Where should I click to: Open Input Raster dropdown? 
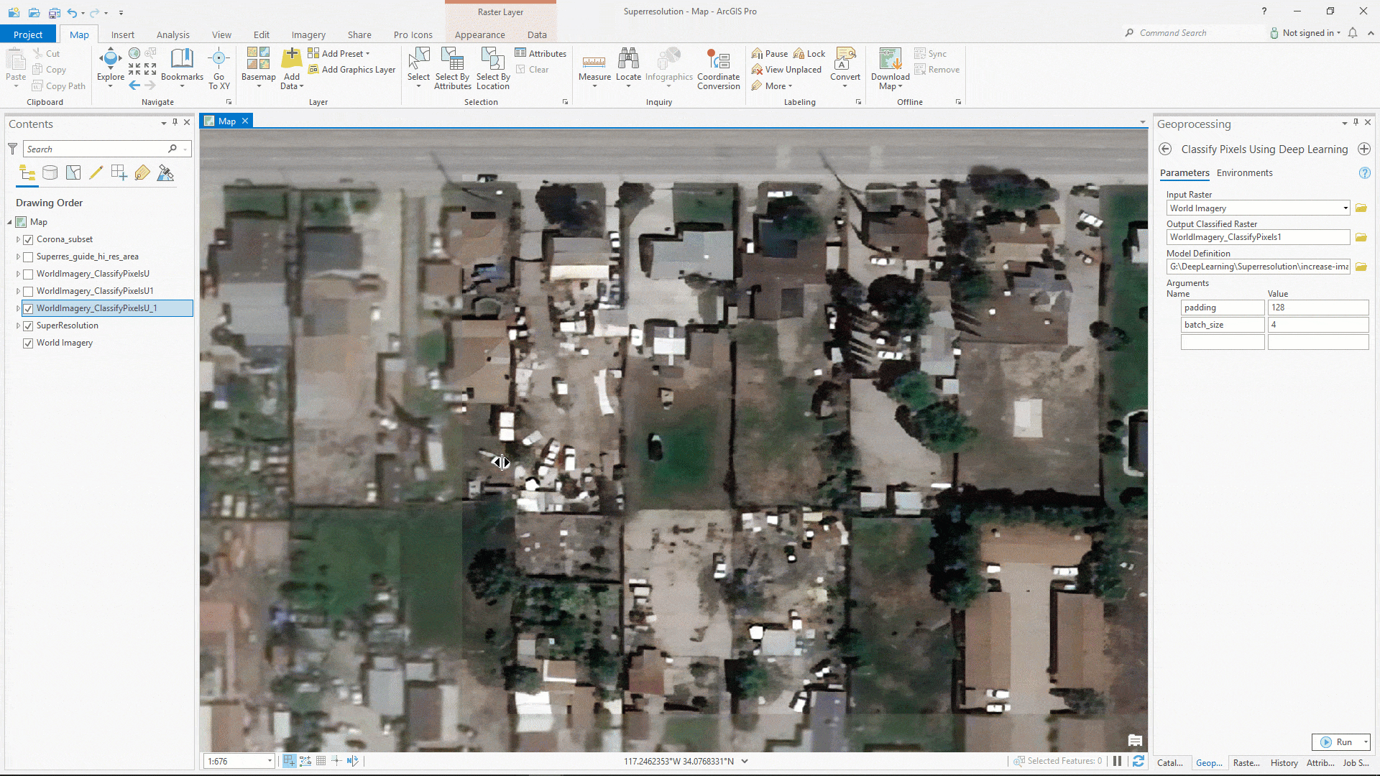(x=1345, y=208)
